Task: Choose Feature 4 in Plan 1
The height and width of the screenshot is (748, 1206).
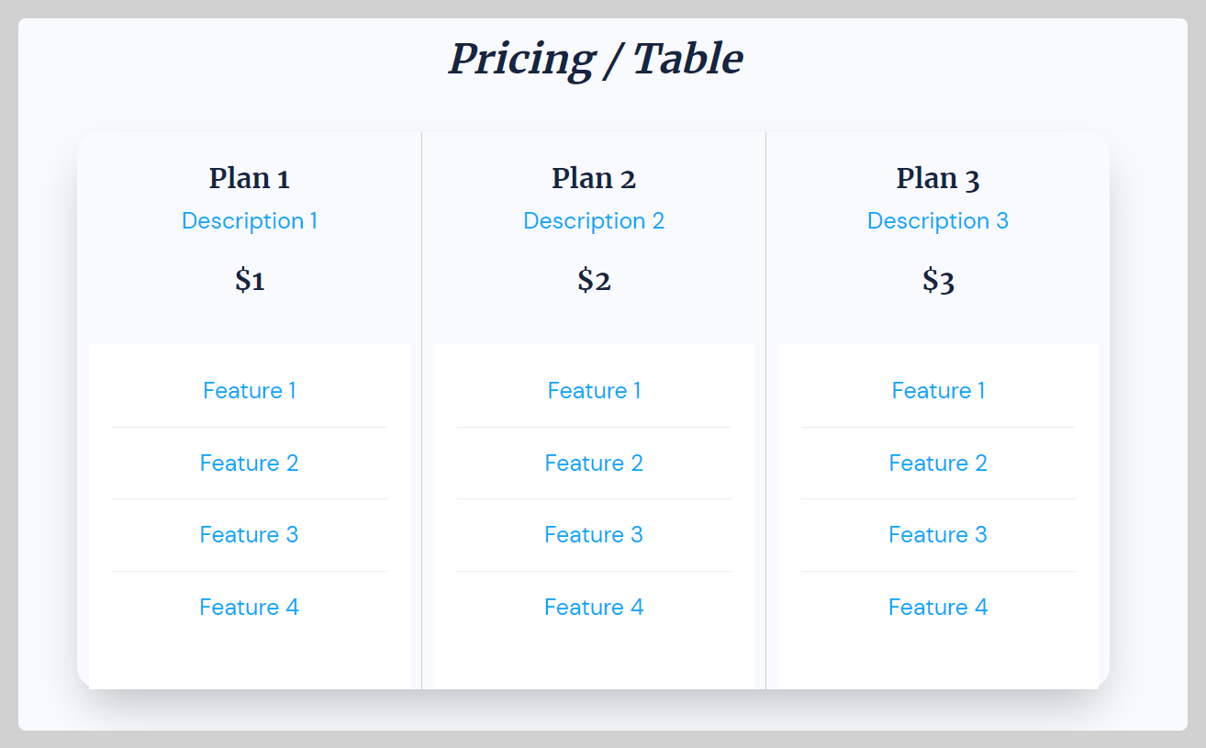Action: (x=250, y=607)
